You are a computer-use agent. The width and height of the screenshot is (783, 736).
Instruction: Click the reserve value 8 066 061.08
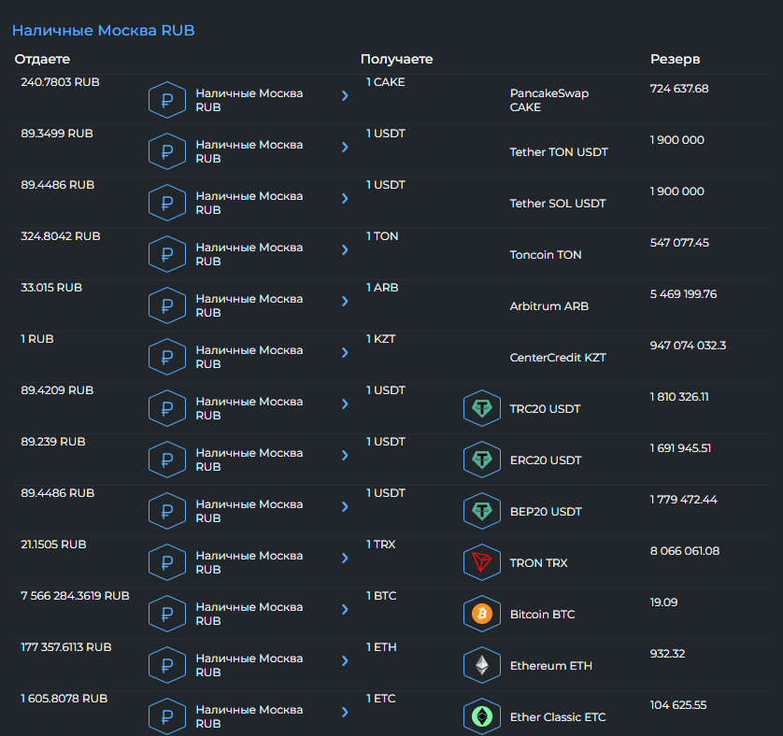point(685,552)
